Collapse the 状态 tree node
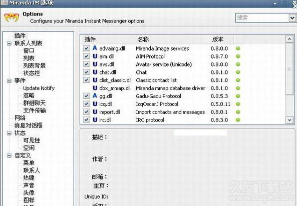 coord(9,133)
